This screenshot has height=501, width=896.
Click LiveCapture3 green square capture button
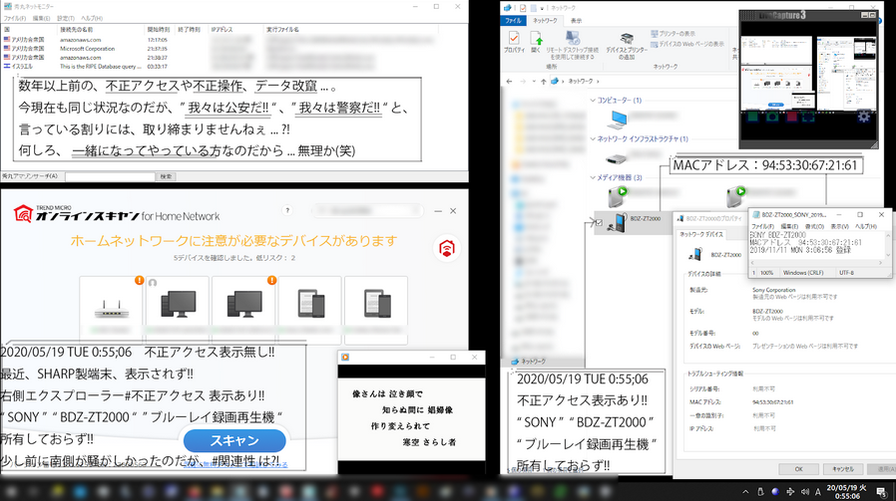point(752,117)
